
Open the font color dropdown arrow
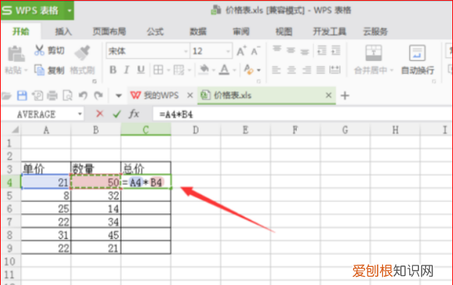pos(234,70)
